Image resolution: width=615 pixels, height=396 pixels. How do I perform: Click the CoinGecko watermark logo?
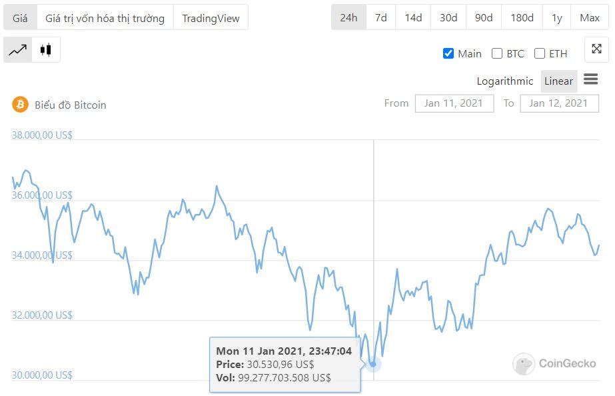[x=554, y=363]
